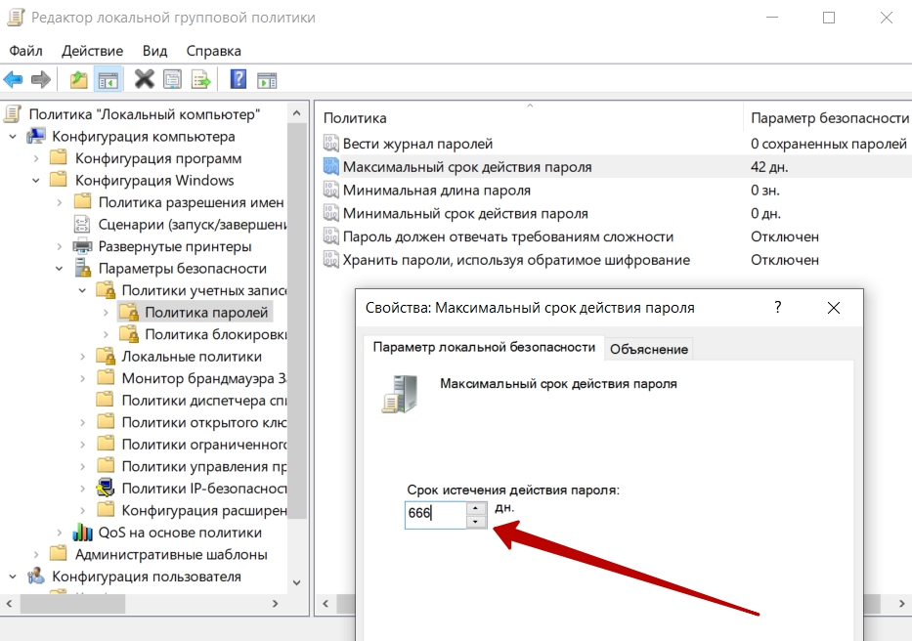Close the Свойства properties dialog
The image size is (912, 641).
coord(834,308)
